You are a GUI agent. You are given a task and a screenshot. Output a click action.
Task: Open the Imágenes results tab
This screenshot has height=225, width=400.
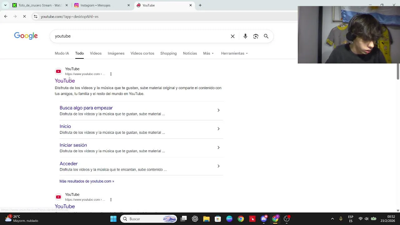click(x=116, y=53)
